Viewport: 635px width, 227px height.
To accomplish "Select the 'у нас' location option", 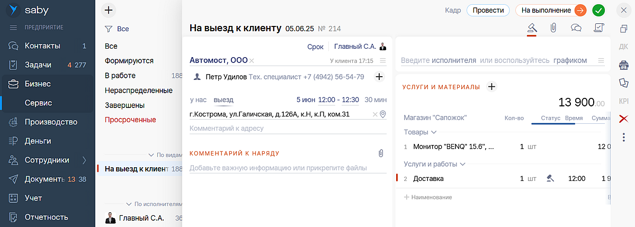I will tap(198, 99).
